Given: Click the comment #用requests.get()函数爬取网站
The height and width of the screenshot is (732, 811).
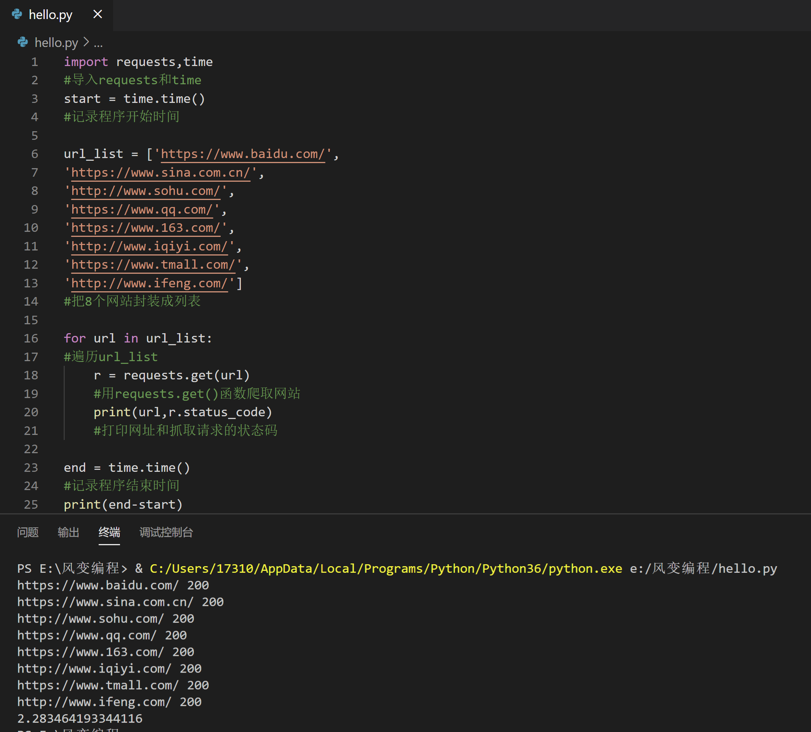Looking at the screenshot, I should [197, 394].
